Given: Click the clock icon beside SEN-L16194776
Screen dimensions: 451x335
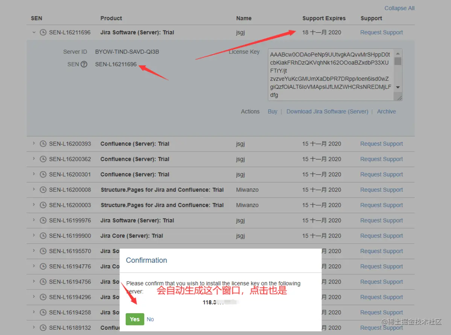Looking at the screenshot, I should click(43, 266).
